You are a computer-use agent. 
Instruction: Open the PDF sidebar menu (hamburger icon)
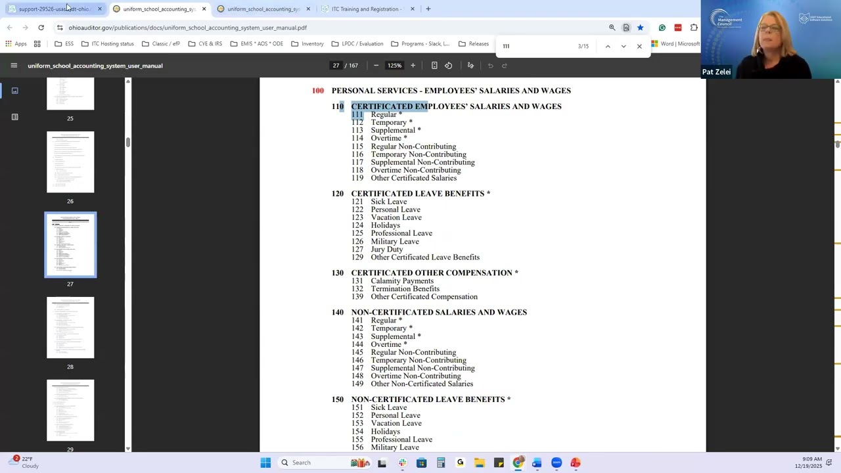[14, 66]
